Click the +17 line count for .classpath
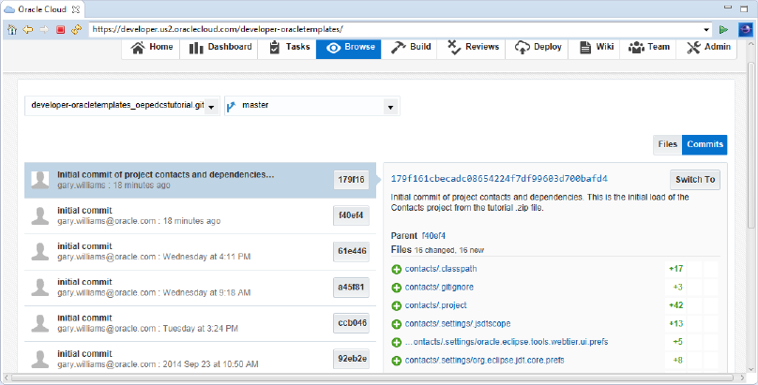The height and width of the screenshot is (385, 758). pos(675,269)
